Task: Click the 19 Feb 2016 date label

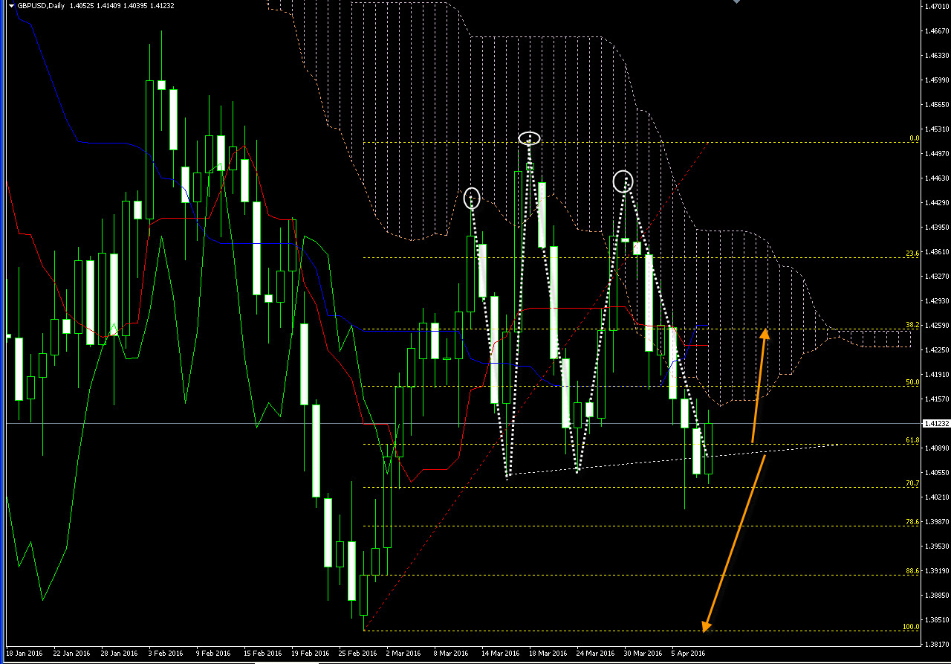Action: tap(309, 654)
